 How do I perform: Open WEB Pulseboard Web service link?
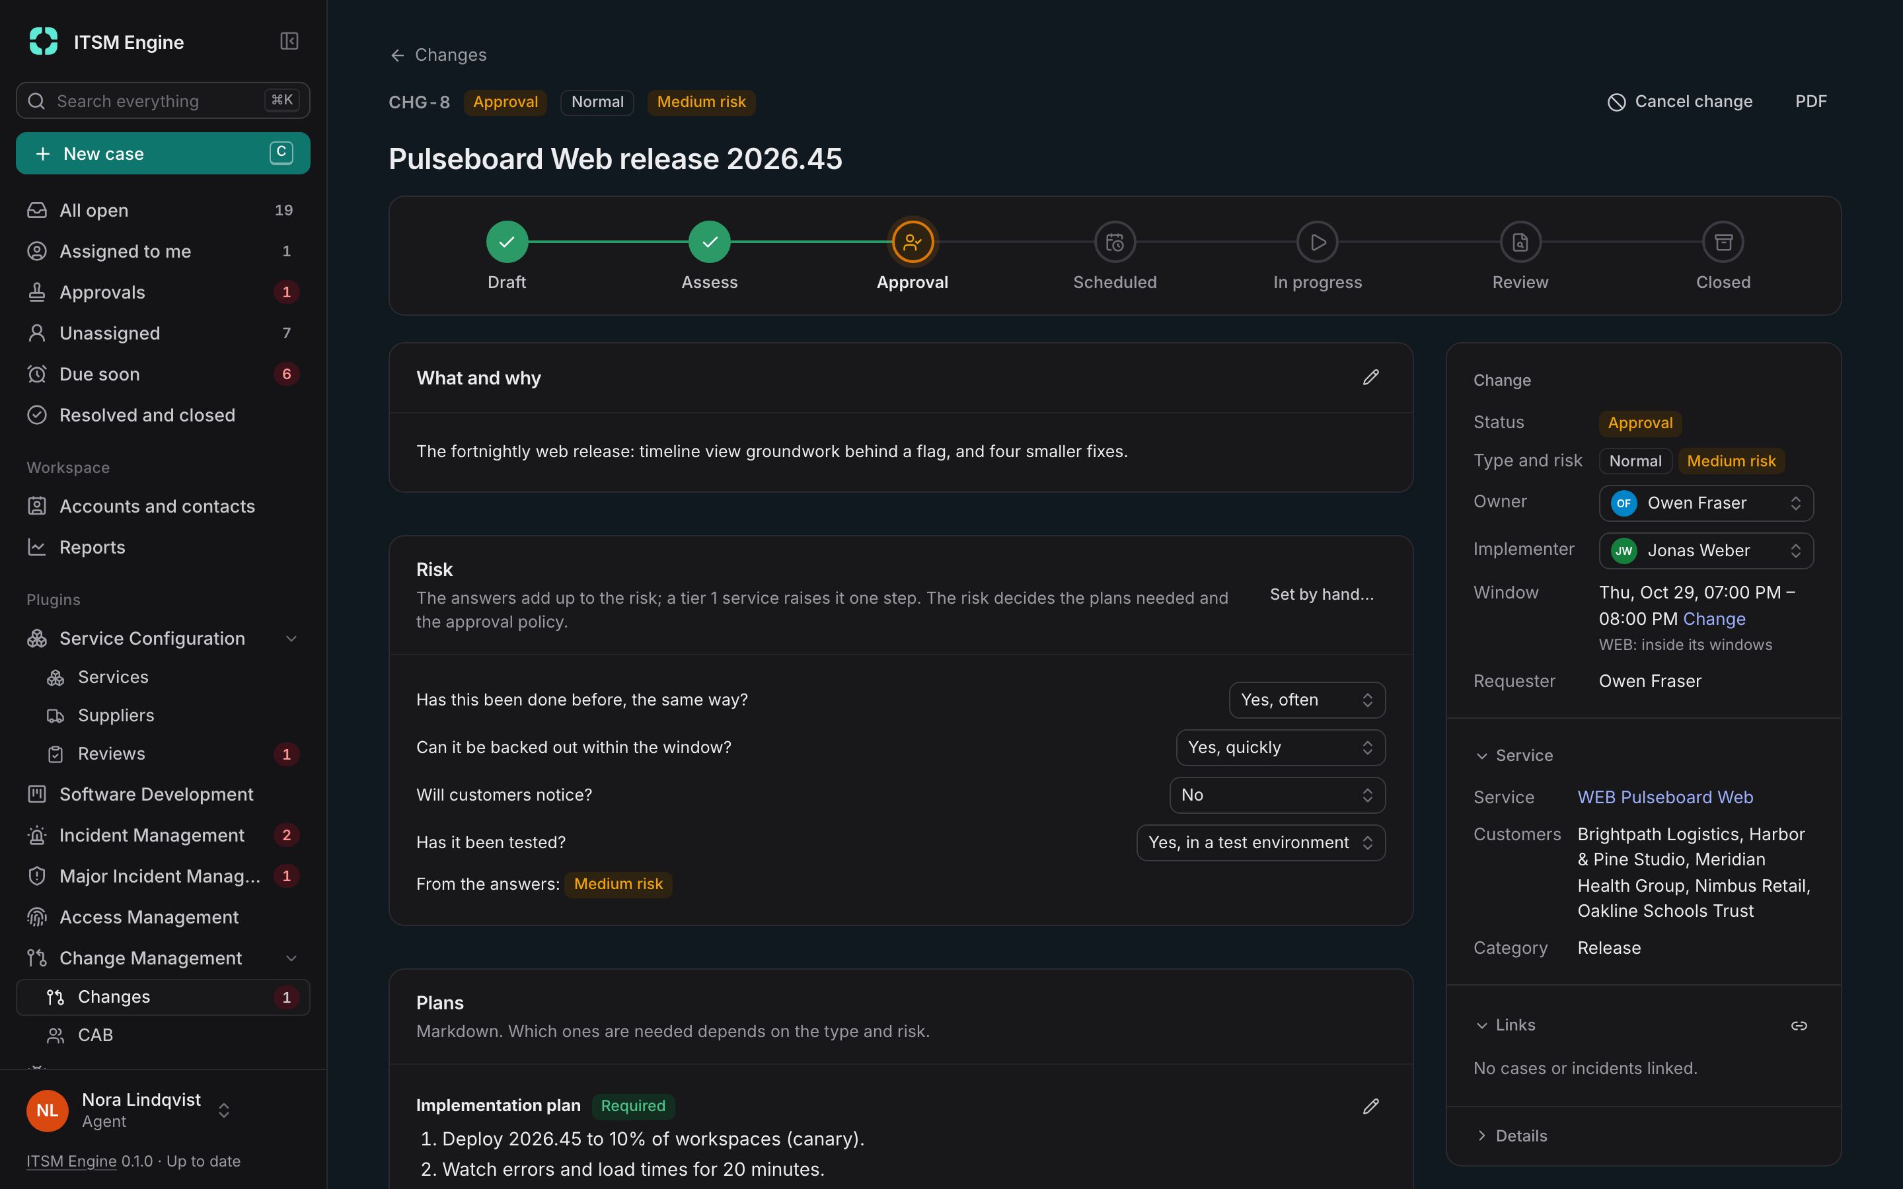click(1664, 797)
